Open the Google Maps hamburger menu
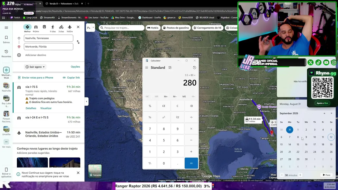This screenshot has width=338, height=190. pos(6,28)
